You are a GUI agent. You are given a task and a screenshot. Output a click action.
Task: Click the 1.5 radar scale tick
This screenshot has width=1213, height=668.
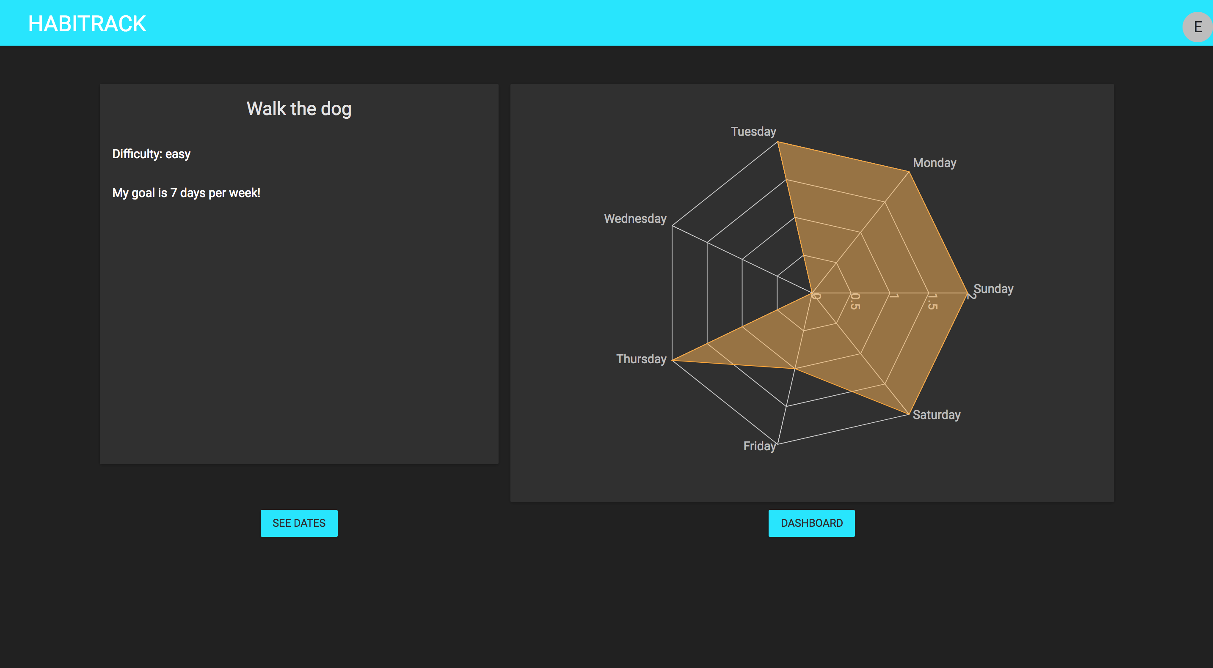[x=932, y=301]
